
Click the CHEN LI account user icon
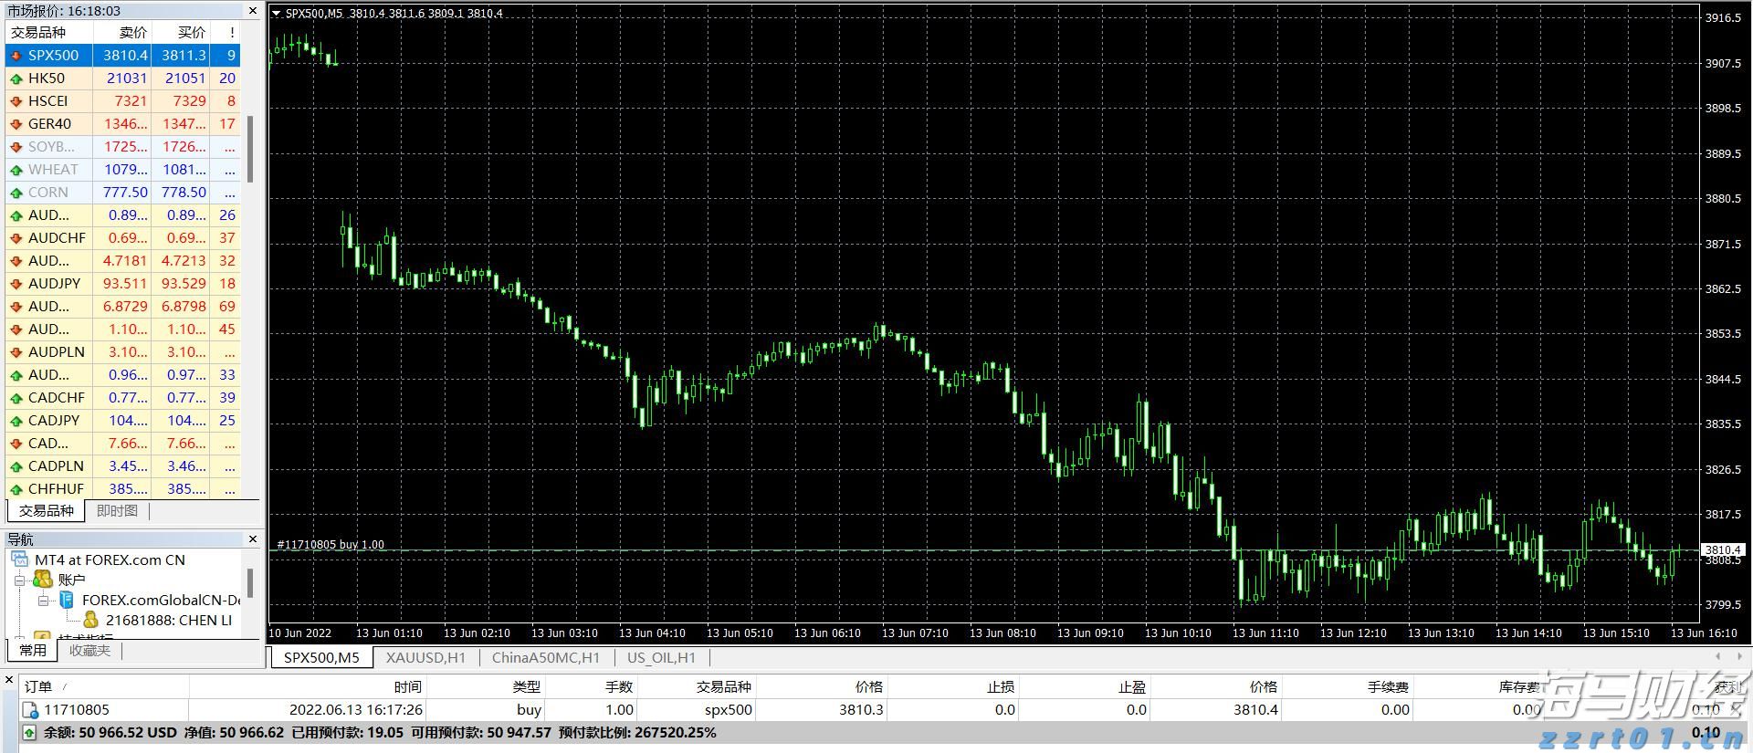[90, 620]
